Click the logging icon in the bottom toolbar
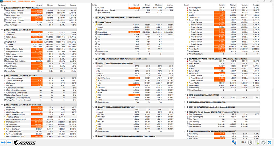Screen dimensions: 274x146 click(257, 142)
